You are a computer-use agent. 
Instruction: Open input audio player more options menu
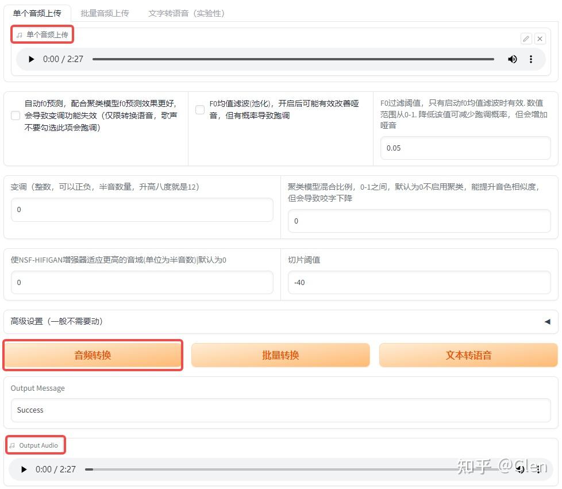coord(531,59)
